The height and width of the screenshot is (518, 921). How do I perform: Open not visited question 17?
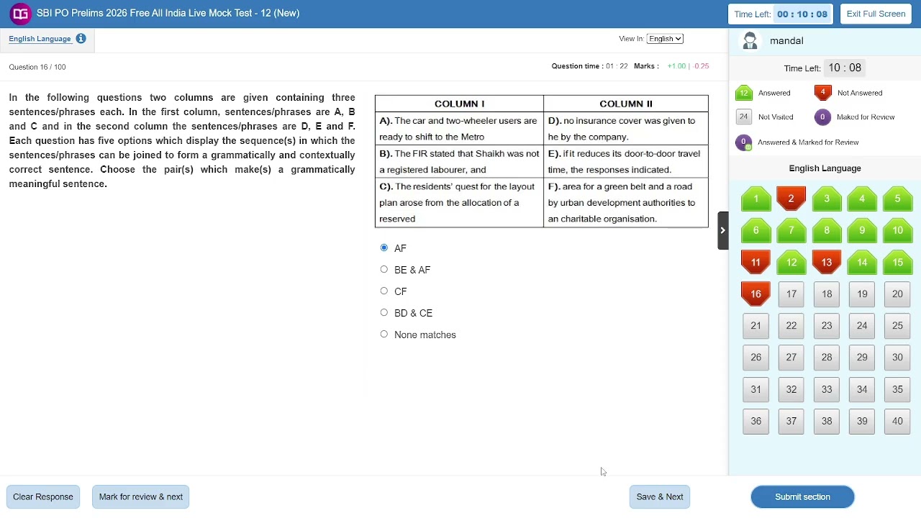[791, 294]
